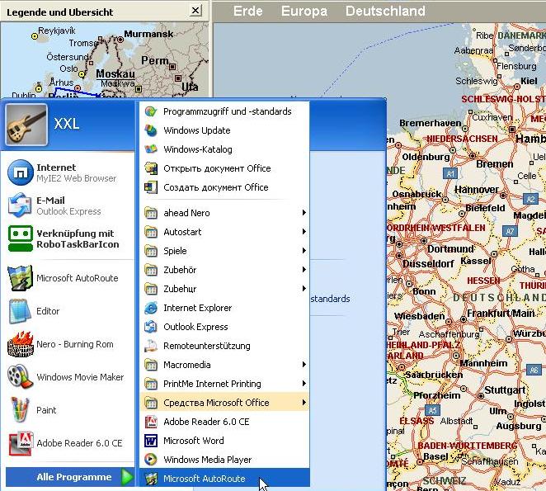The height and width of the screenshot is (491, 546).
Task: Click the Europa breadcrumb link
Action: (304, 12)
